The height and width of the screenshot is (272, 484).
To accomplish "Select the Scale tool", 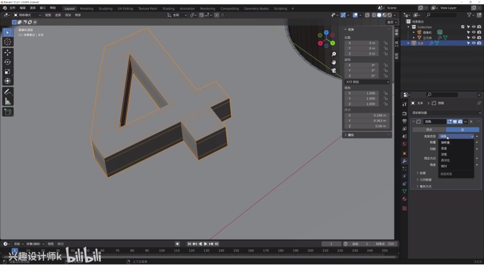I will (8, 72).
